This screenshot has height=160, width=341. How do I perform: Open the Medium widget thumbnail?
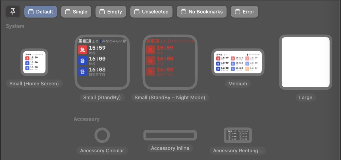click(238, 62)
